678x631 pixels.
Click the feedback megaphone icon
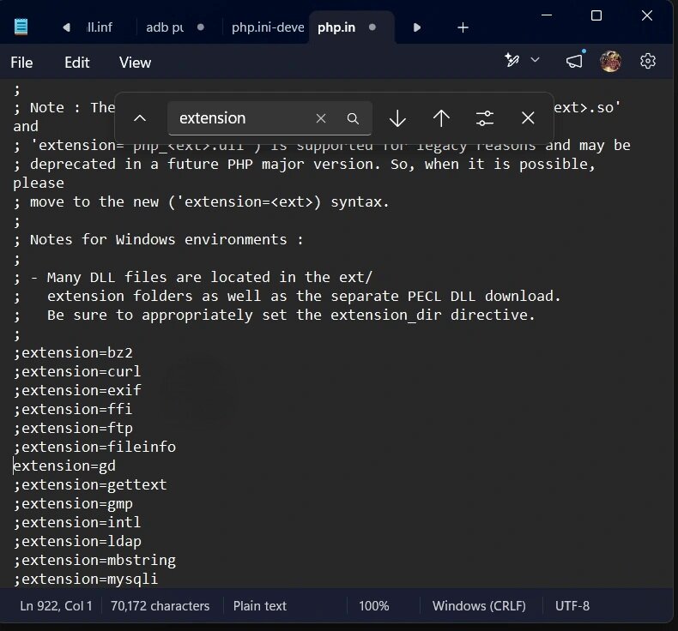575,61
